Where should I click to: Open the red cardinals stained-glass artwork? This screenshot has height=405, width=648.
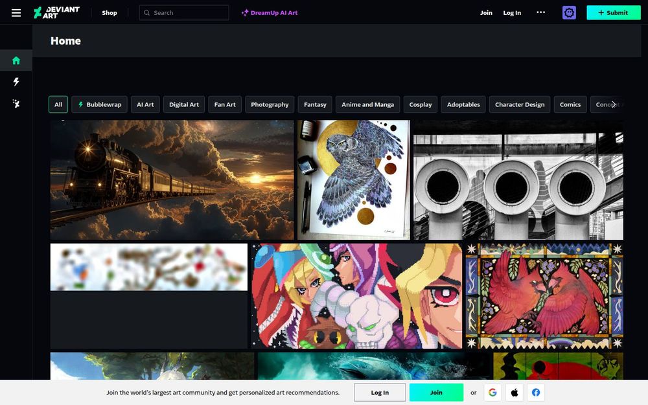click(x=544, y=296)
